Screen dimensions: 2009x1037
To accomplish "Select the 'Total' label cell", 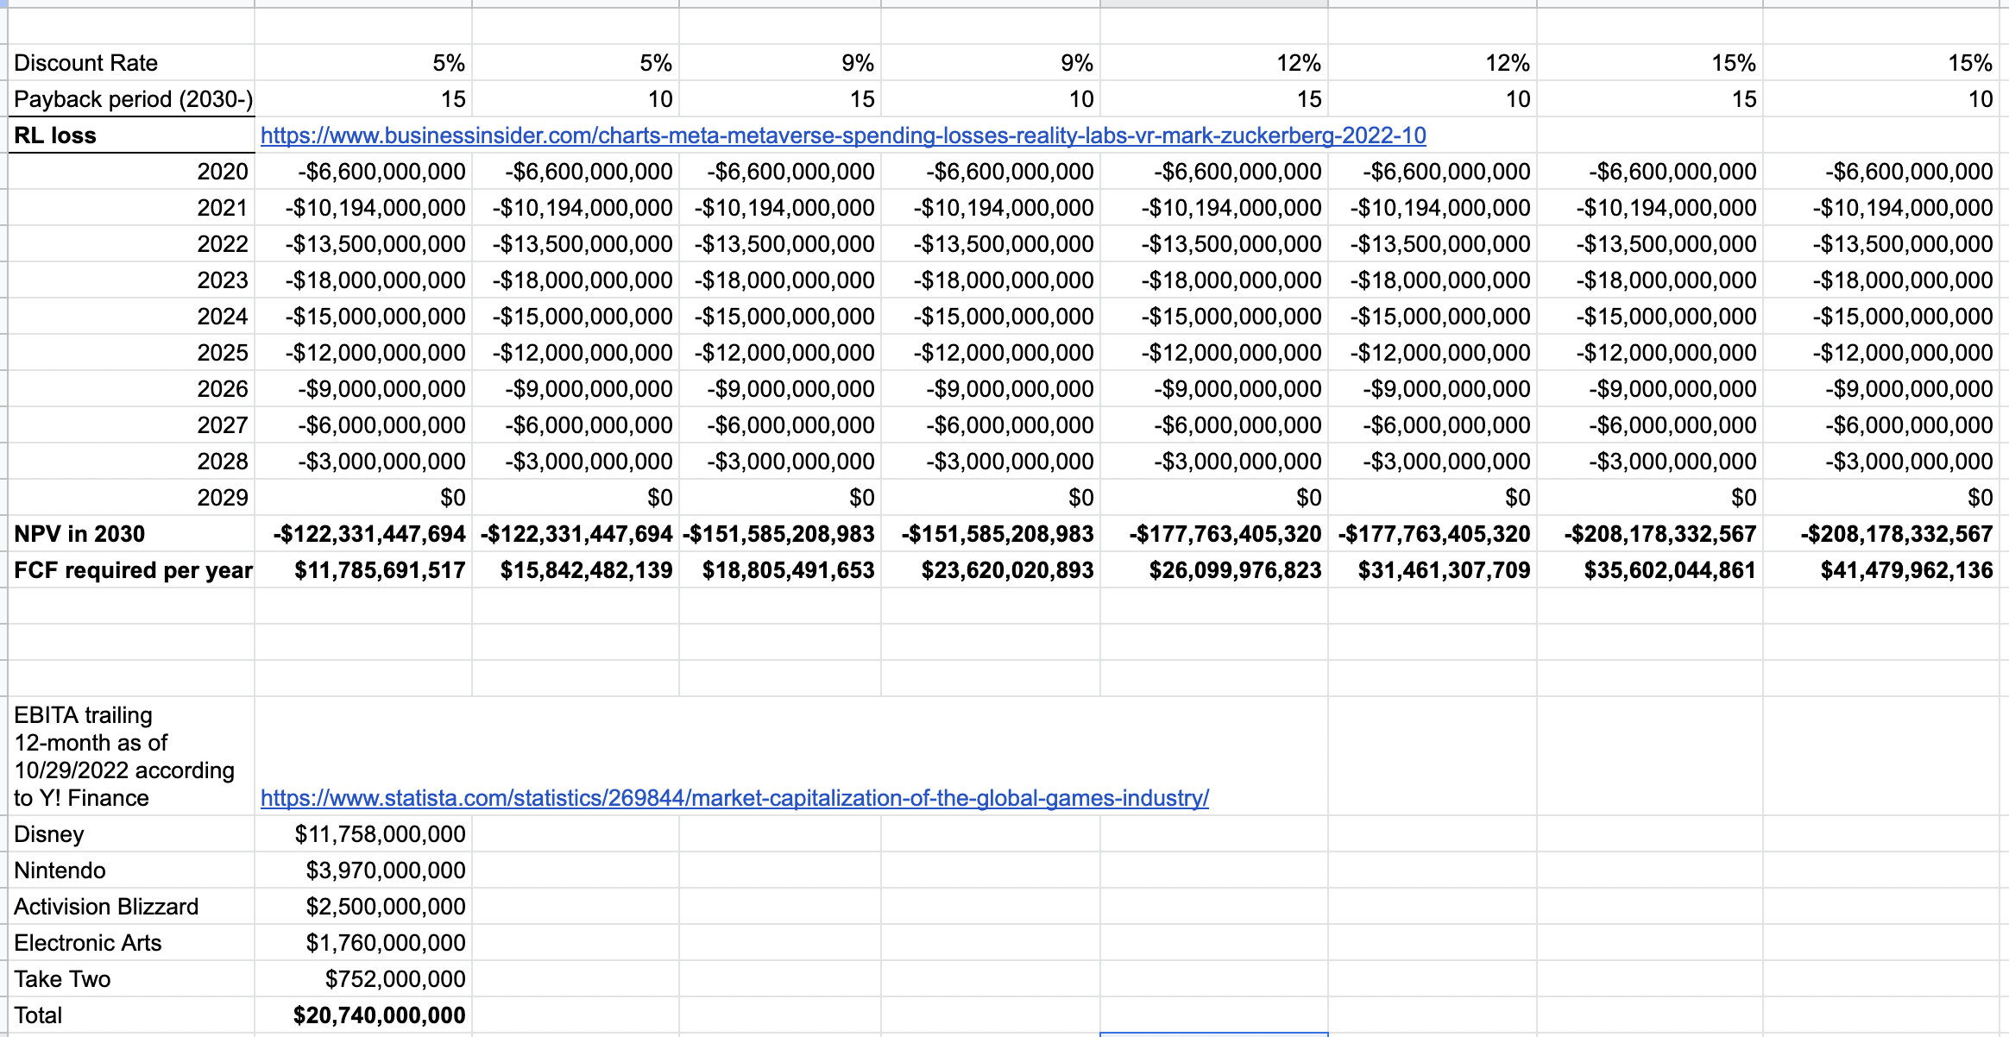I will (x=131, y=1015).
